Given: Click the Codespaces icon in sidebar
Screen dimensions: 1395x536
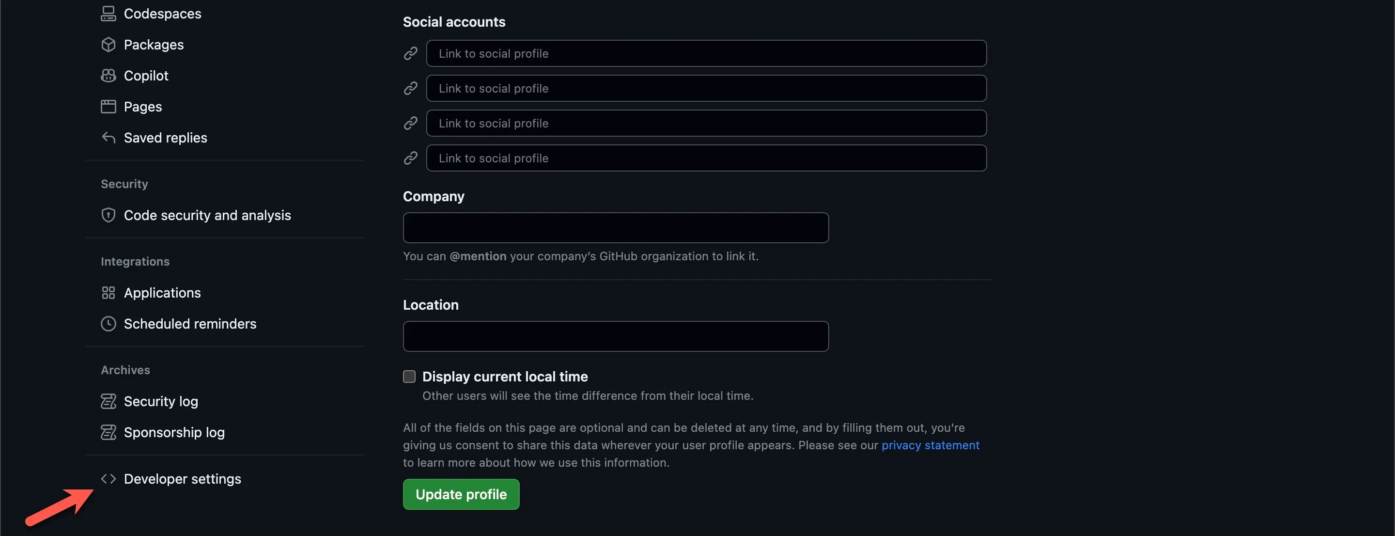Looking at the screenshot, I should pos(108,14).
